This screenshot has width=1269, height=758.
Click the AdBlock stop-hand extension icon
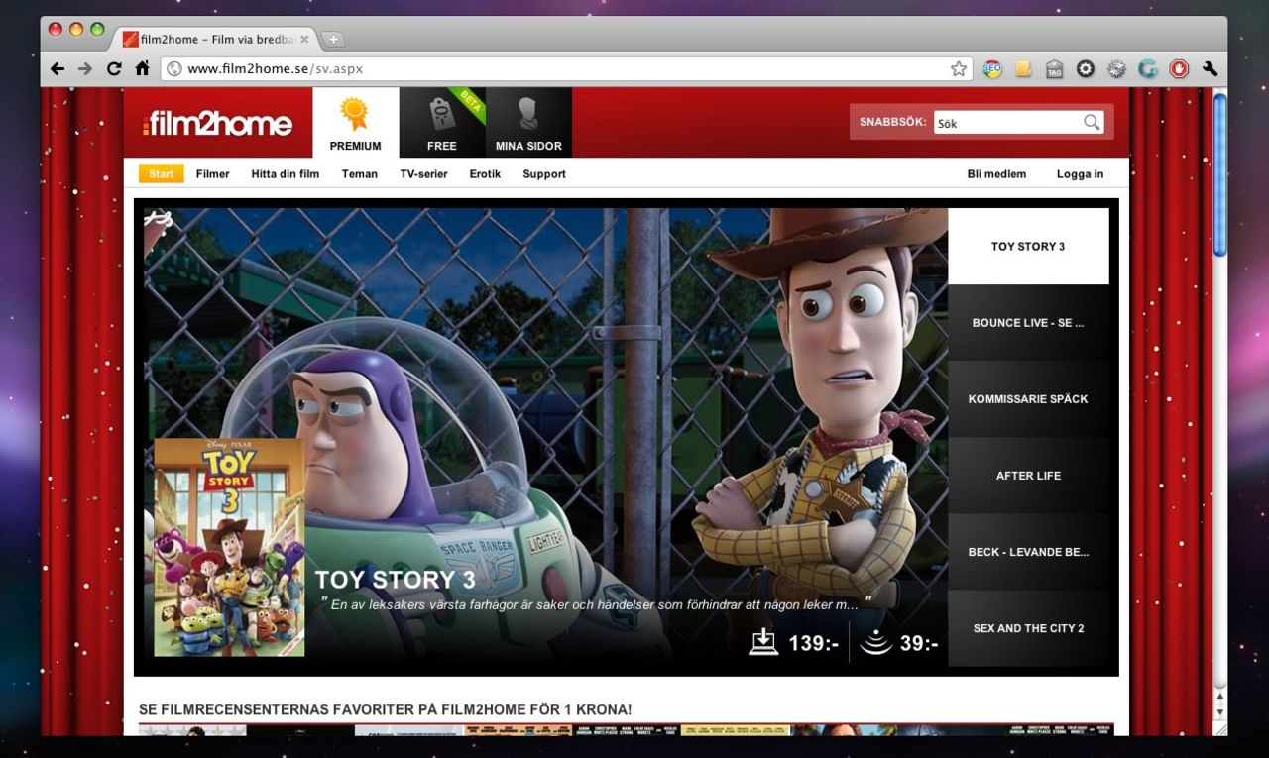point(1178,68)
